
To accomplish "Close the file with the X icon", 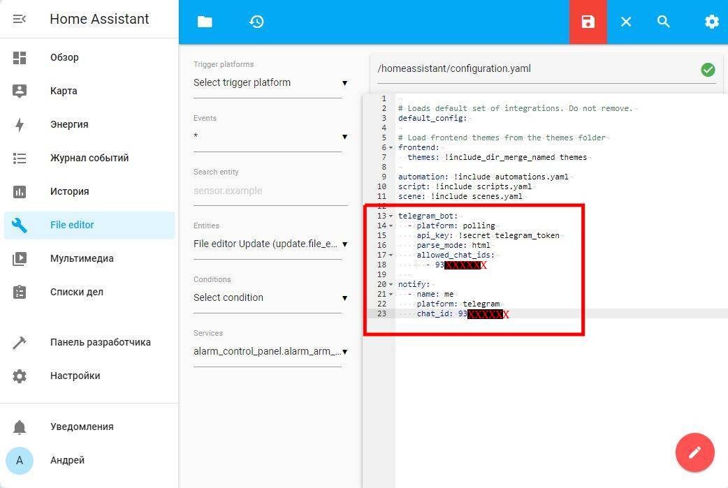I will click(626, 22).
